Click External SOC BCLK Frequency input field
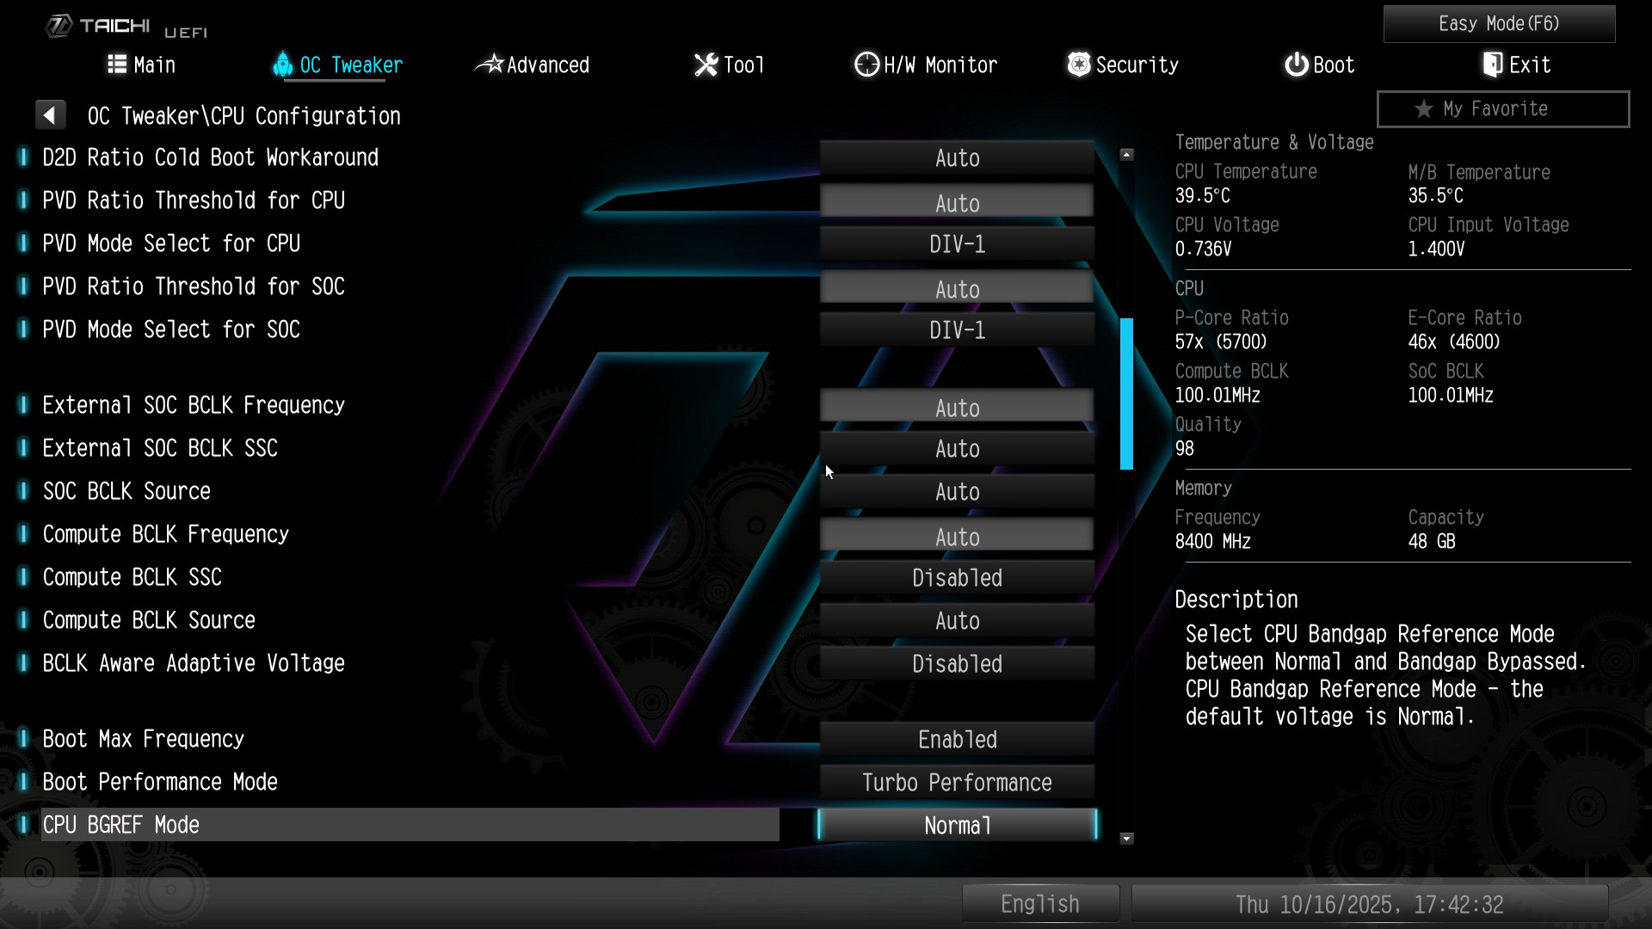This screenshot has width=1652, height=929. (x=957, y=407)
